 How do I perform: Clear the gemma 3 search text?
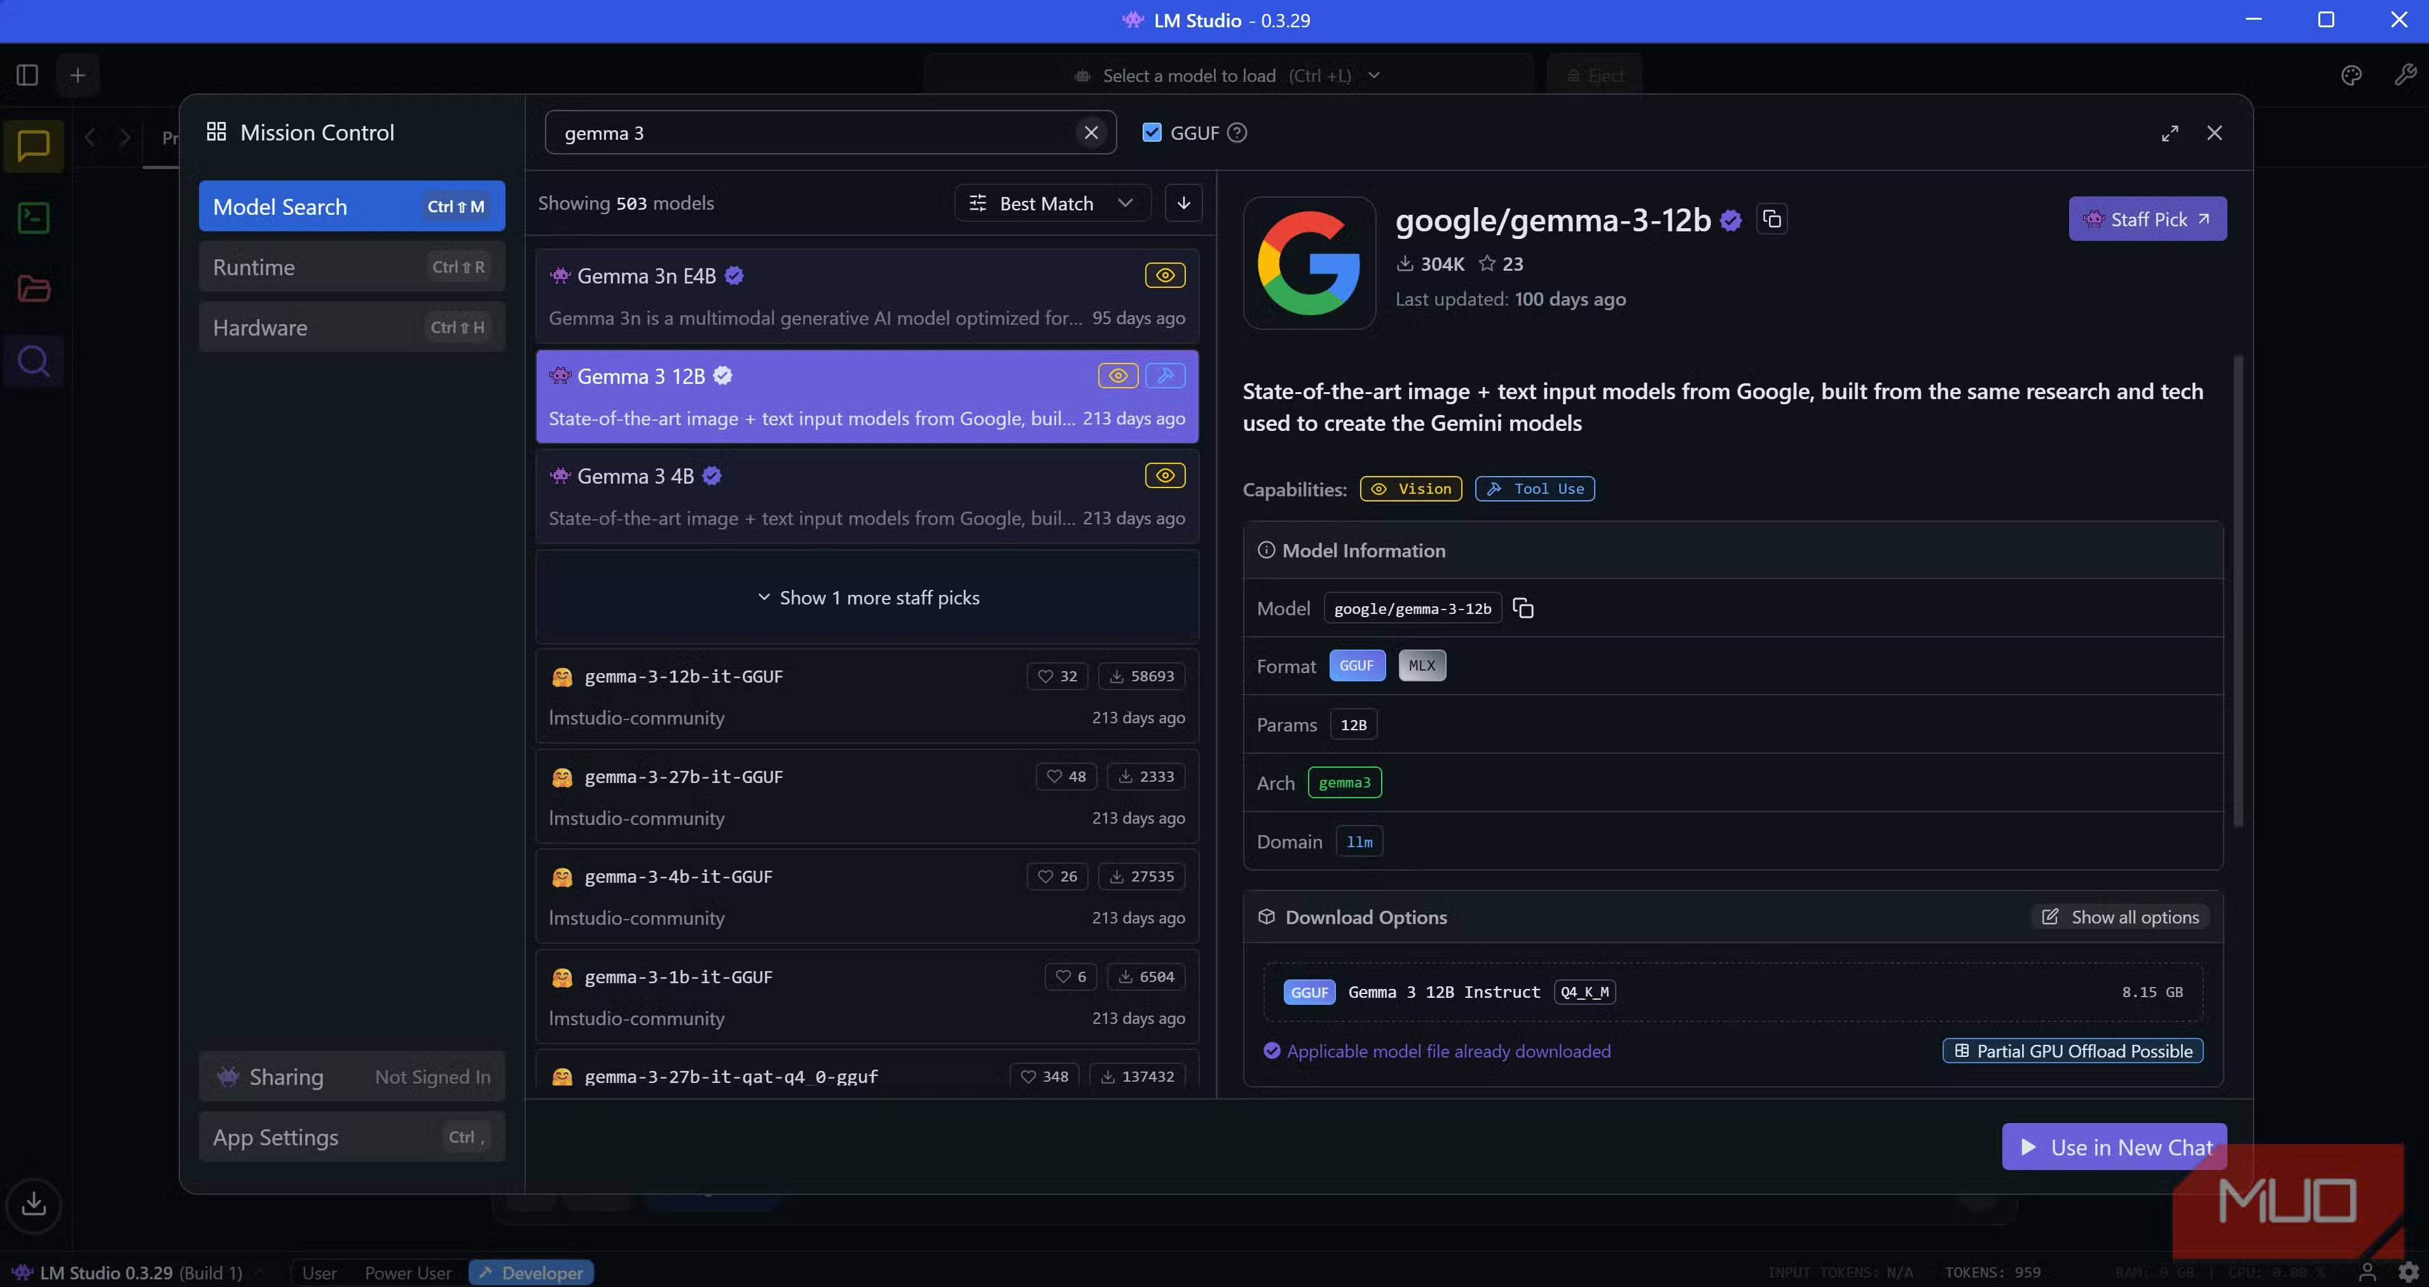[x=1091, y=133]
